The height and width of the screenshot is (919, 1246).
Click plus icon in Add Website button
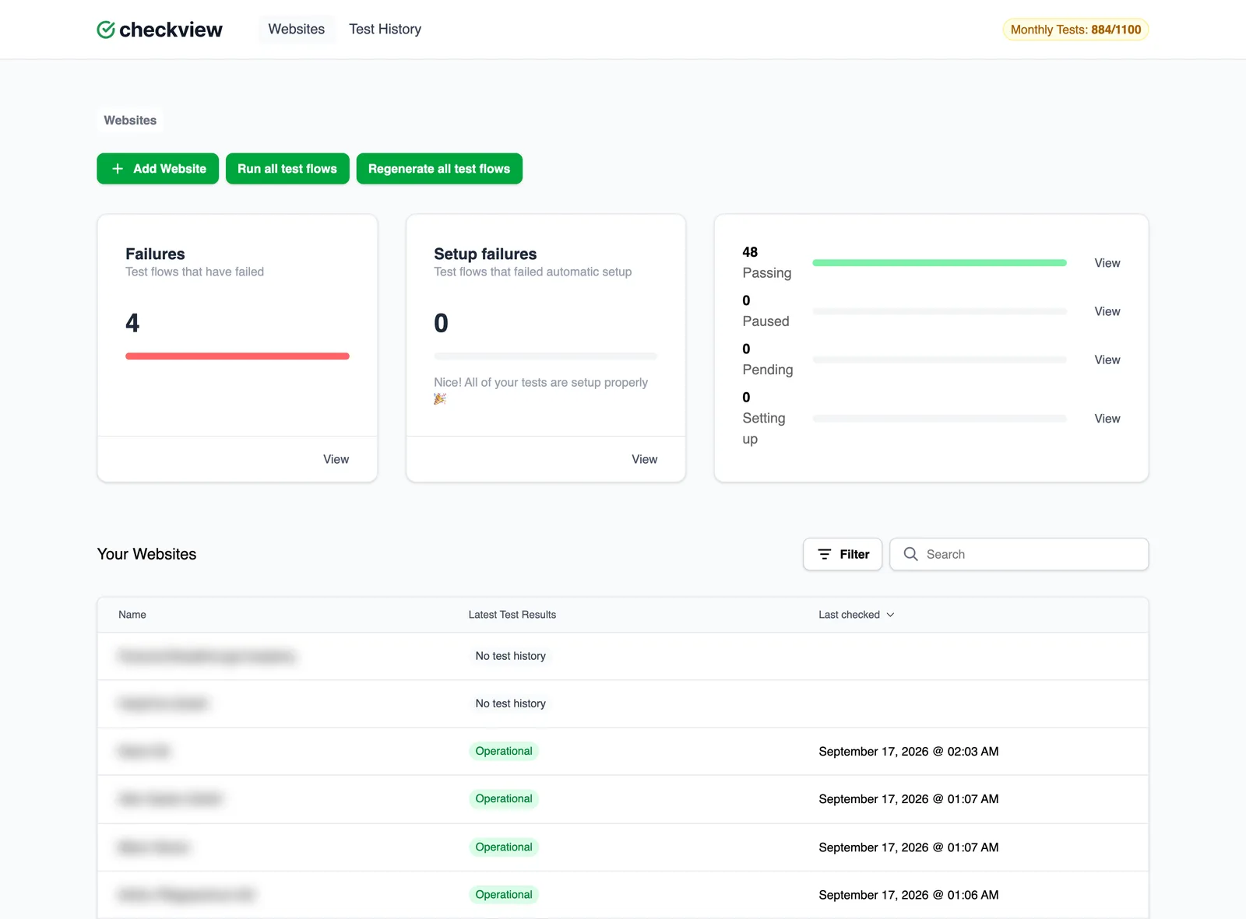(118, 169)
